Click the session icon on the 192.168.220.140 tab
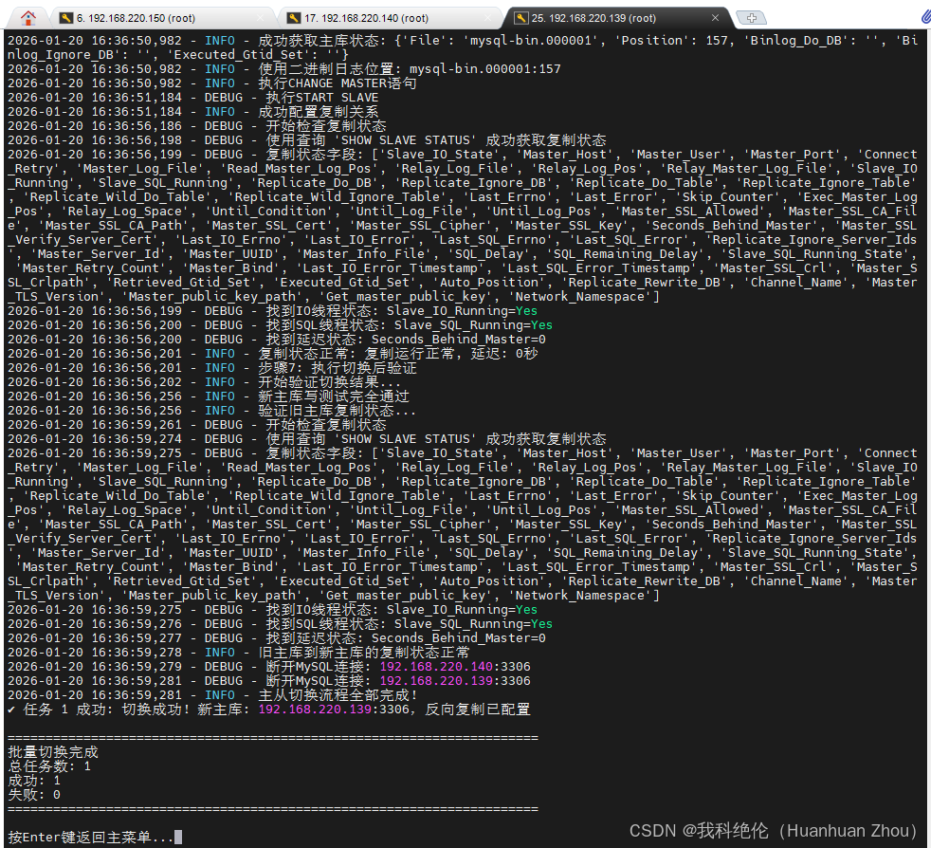Viewport: 931px width, 848px height. (293, 18)
